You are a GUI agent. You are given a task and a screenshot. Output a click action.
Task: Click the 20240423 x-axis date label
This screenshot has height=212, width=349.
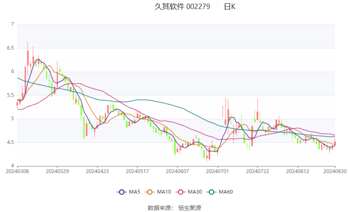coord(97,171)
